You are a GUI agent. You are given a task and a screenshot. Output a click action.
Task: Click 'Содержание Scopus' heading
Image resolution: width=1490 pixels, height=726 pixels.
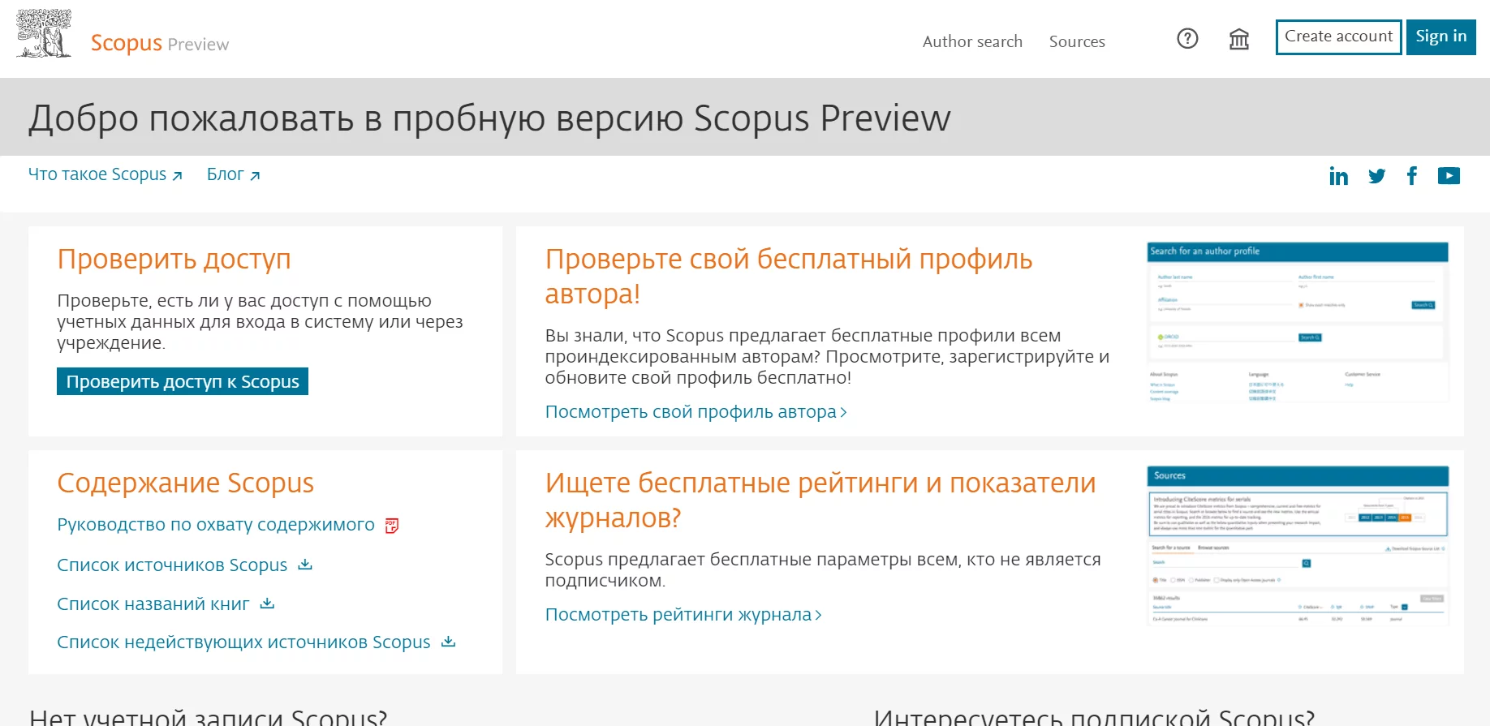click(x=185, y=483)
